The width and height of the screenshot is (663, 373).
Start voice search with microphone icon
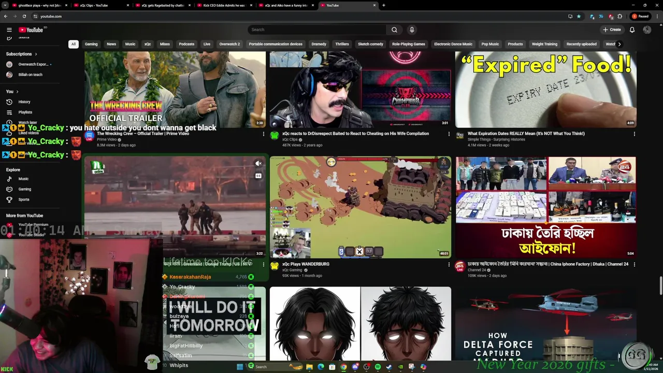pos(412,30)
